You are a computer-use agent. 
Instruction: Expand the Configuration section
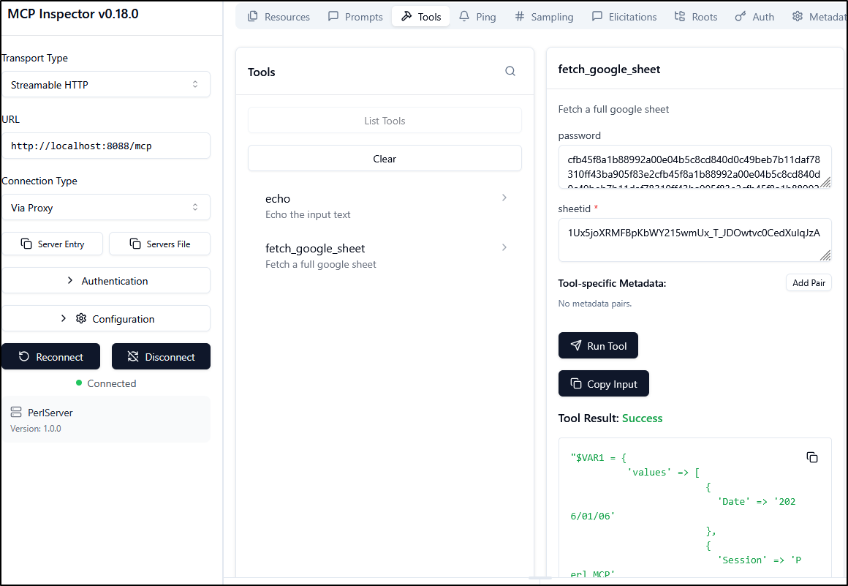click(x=105, y=319)
